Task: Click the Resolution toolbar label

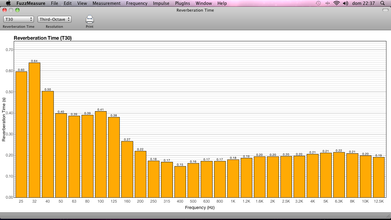Action: (54, 27)
